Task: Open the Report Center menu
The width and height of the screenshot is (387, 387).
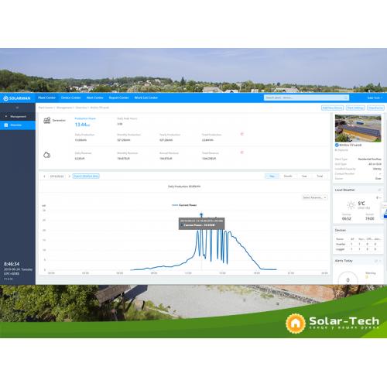Action: coord(118,98)
